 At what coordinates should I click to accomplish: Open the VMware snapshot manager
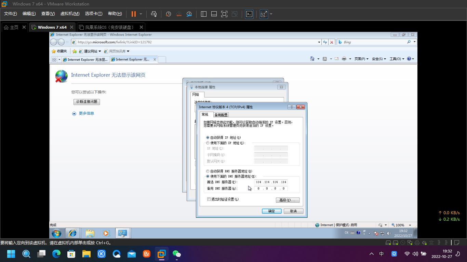pos(189,14)
